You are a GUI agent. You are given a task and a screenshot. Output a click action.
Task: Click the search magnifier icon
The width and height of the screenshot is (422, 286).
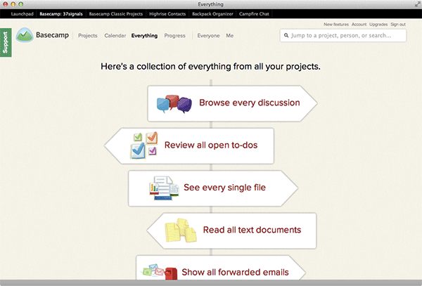286,35
